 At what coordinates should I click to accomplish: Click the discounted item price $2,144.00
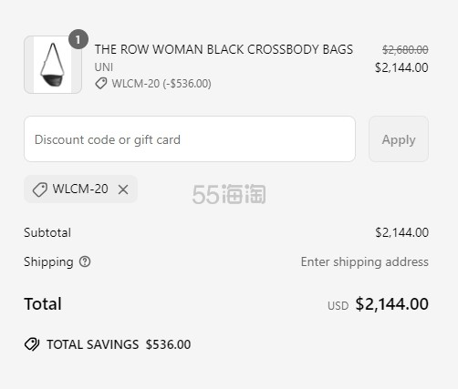click(401, 67)
